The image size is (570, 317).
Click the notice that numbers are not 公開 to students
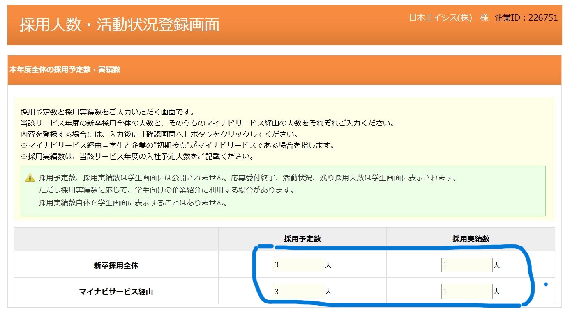[247, 178]
